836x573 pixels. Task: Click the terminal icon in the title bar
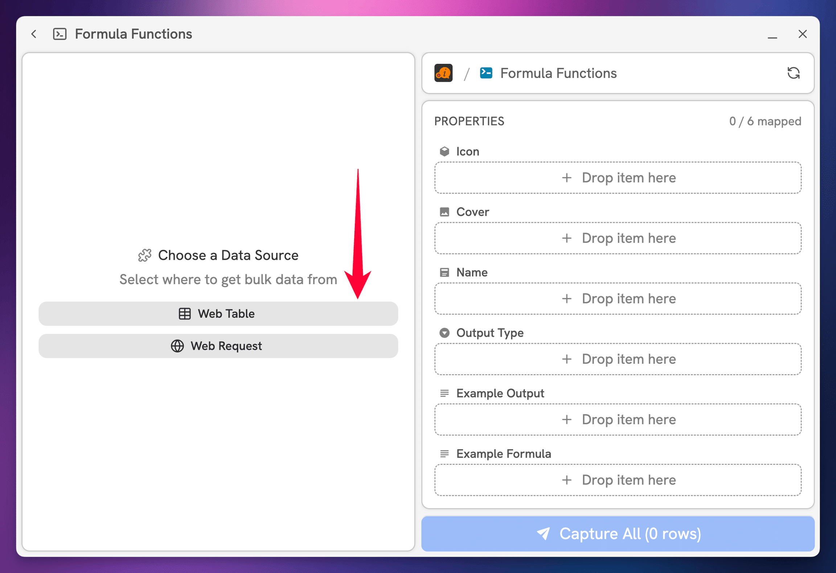coord(60,34)
